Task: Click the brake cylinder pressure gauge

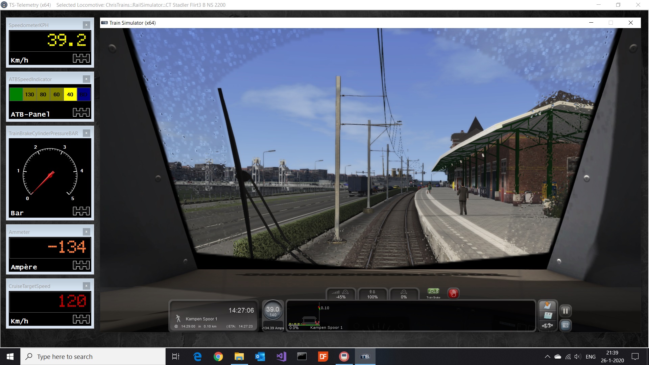Action: pos(50,173)
